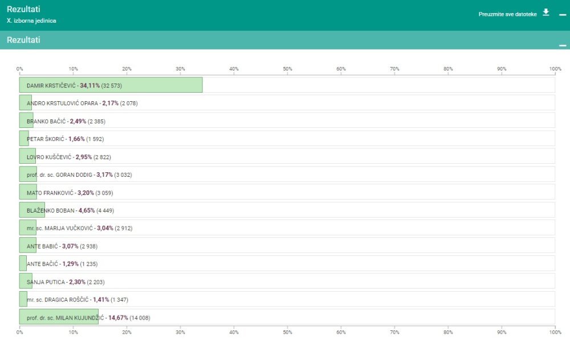Click the Preuzmite sve datoteke link
The width and height of the screenshot is (570, 340).
point(507,14)
